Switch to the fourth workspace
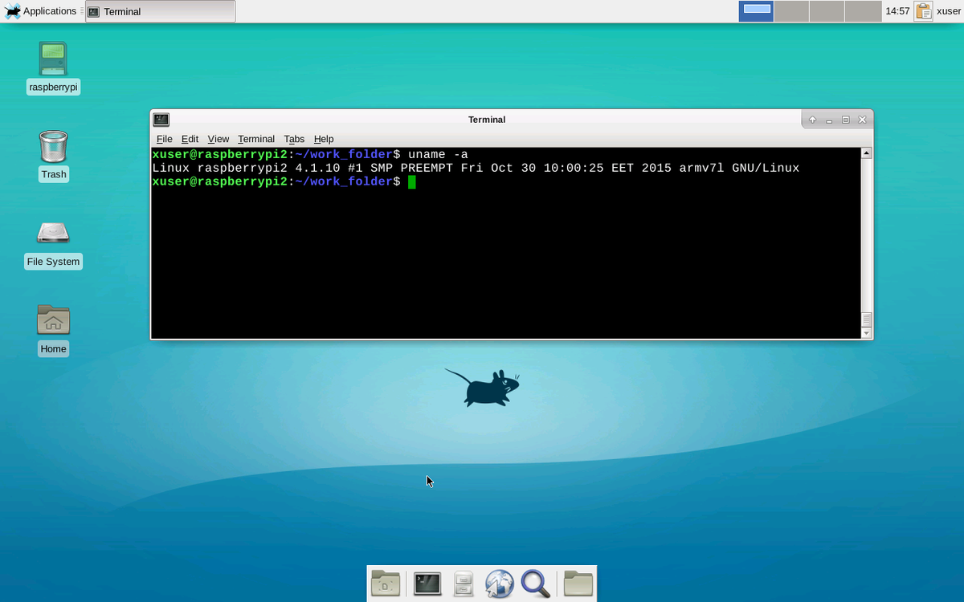This screenshot has height=602, width=964. point(863,11)
